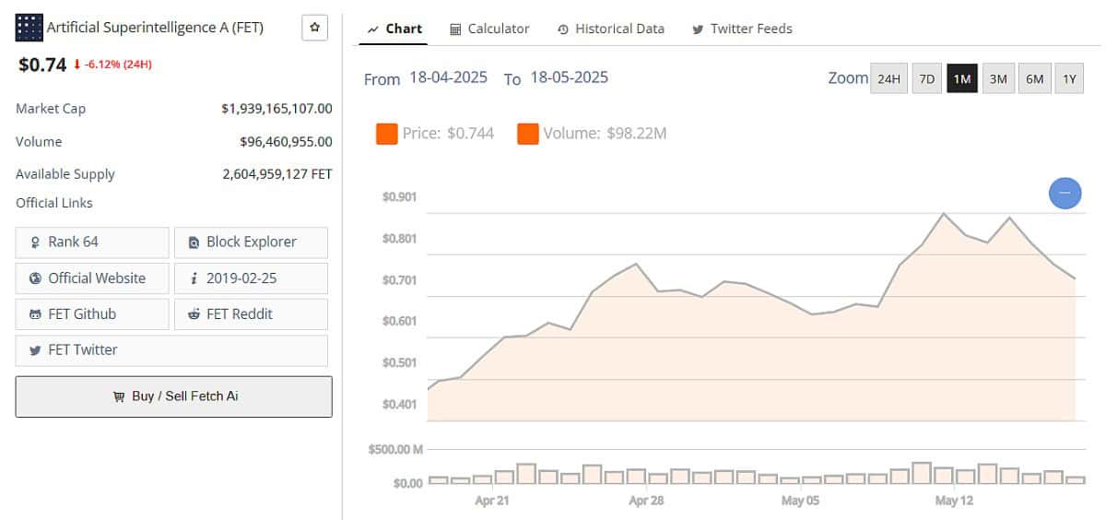Image resolution: width=1106 pixels, height=520 pixels.
Task: Add FET to favorites with star
Action: (314, 28)
